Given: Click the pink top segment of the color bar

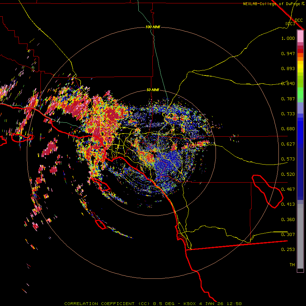Looking at the screenshot, I should coord(300,36).
